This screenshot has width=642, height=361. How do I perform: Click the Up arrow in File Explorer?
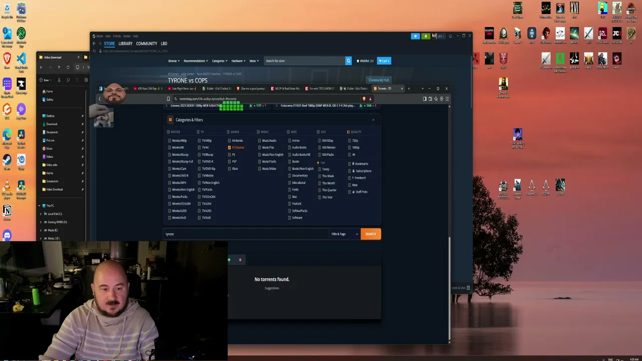pos(59,67)
